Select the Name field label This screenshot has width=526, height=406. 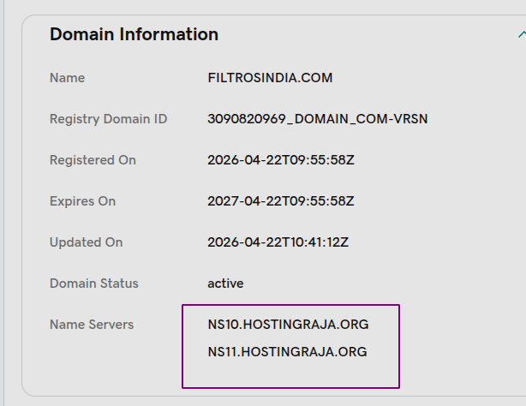click(x=67, y=78)
